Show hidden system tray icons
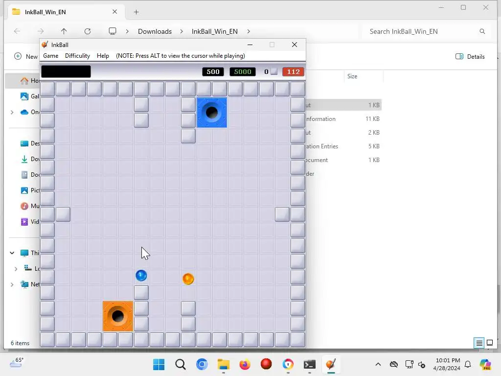Screen dimensions: 501x376 coord(378,364)
